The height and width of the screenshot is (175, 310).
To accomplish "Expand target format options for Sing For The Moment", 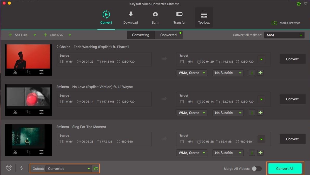I will (261, 139).
